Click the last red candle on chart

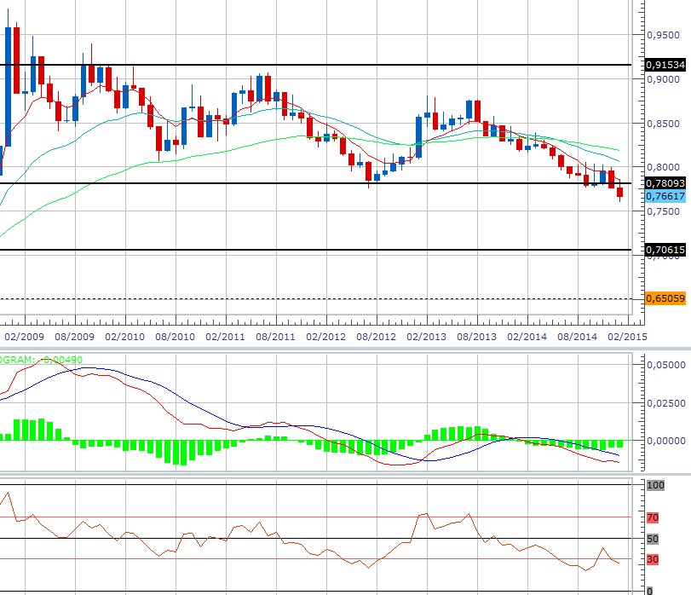pos(619,193)
